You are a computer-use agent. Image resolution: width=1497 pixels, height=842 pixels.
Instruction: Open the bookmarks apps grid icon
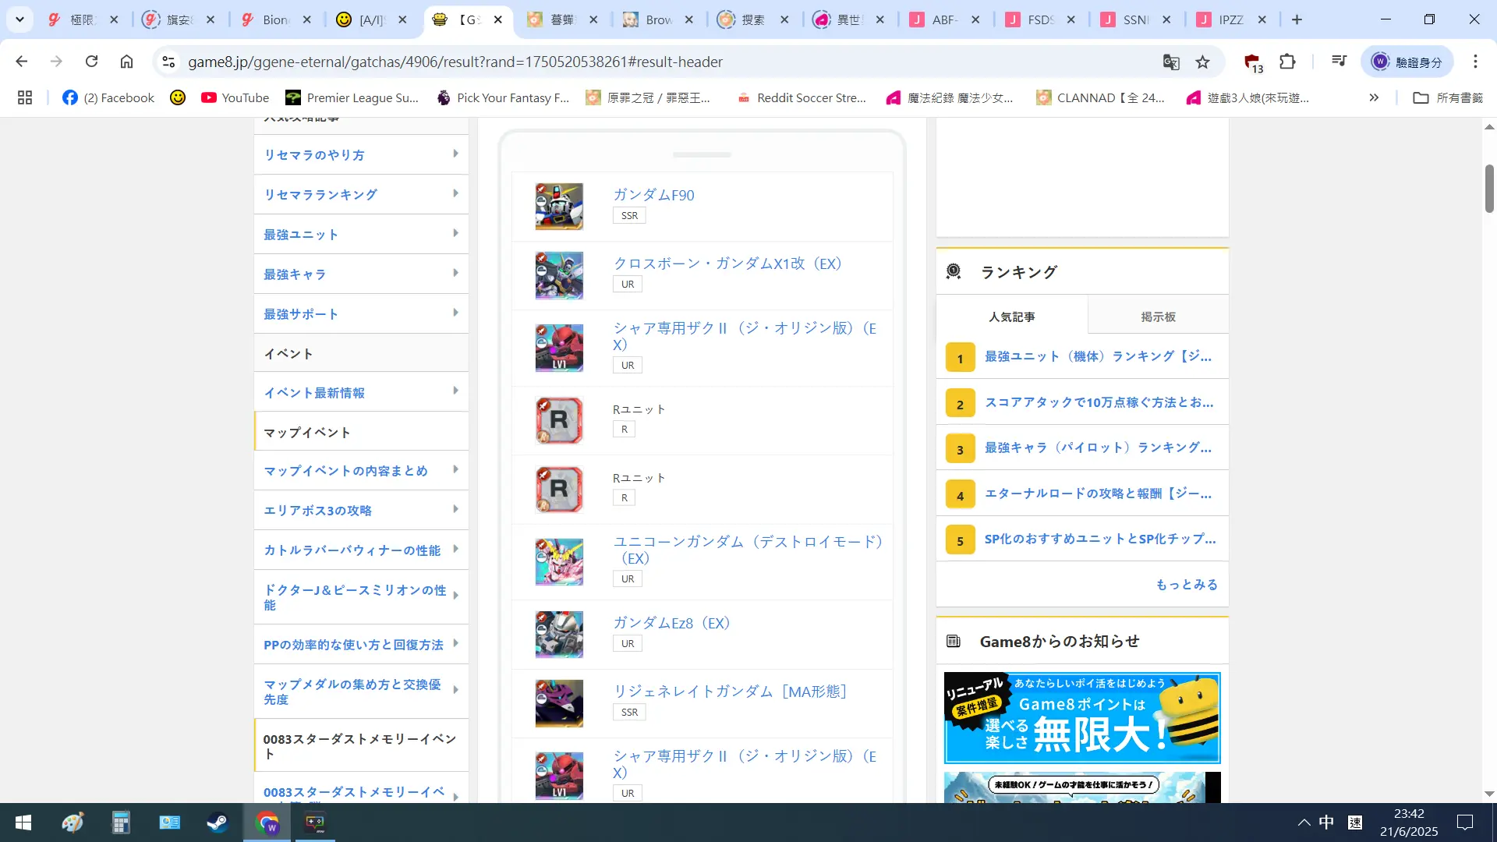point(25,97)
